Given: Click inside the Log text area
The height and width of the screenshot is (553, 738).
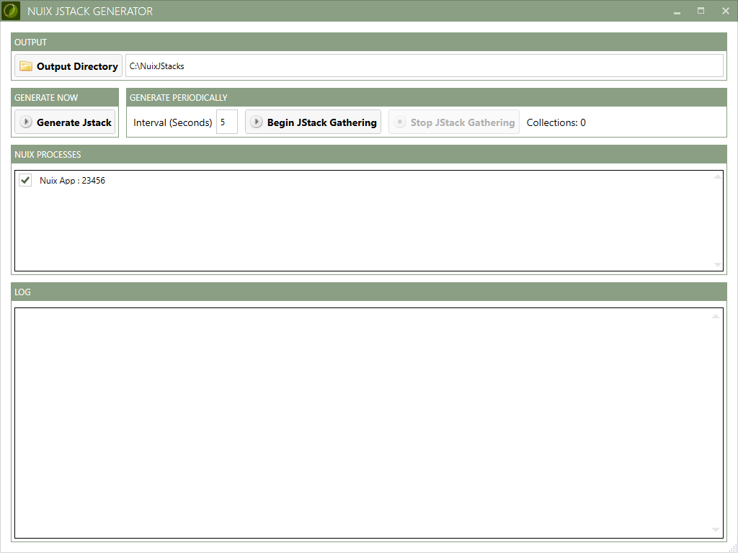Looking at the screenshot, I should pyautogui.click(x=368, y=423).
